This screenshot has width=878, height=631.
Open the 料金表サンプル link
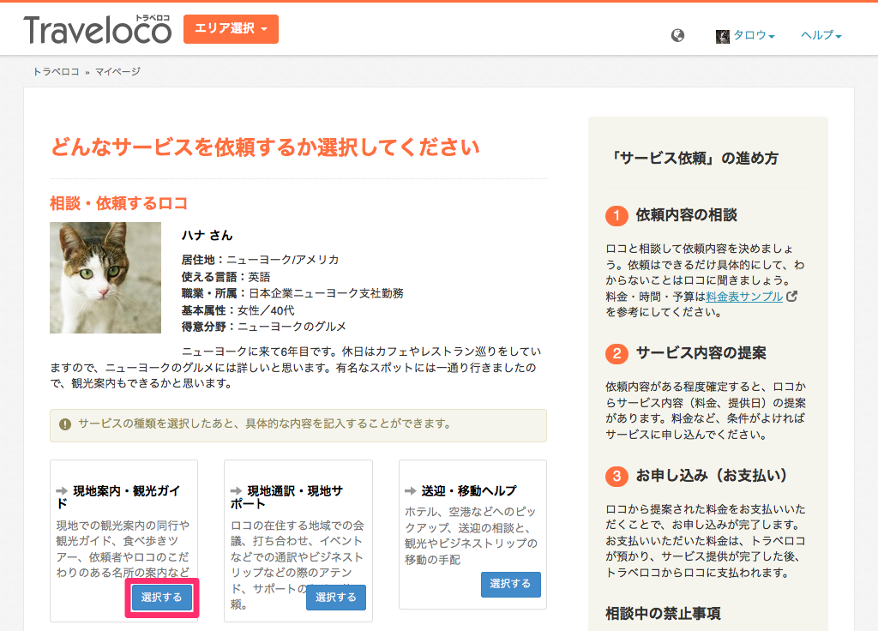pos(744,296)
